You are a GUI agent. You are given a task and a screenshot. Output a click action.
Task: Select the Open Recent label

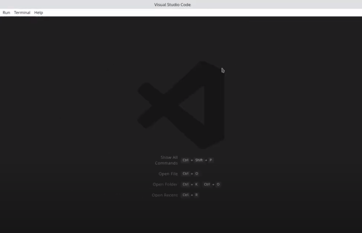click(x=165, y=195)
